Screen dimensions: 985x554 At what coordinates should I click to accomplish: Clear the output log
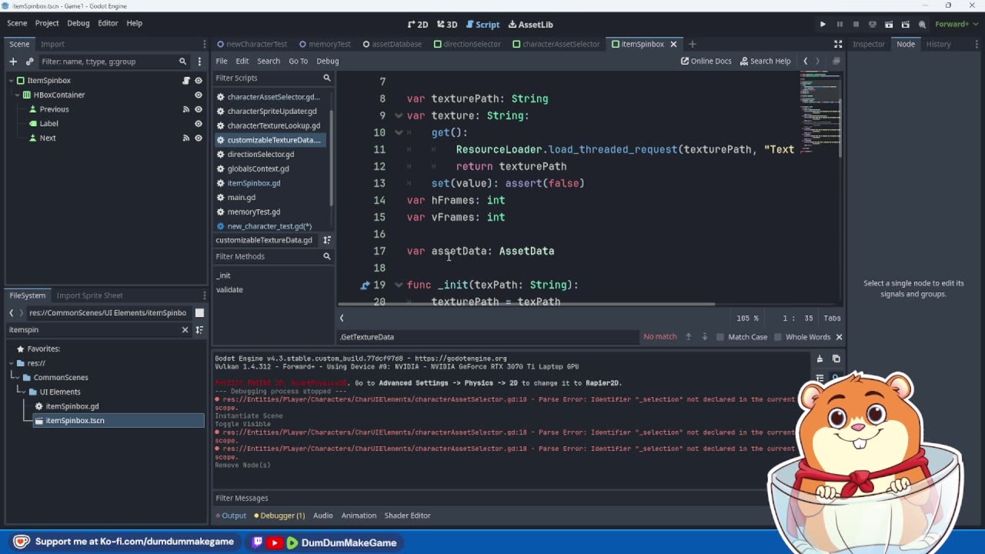point(820,359)
